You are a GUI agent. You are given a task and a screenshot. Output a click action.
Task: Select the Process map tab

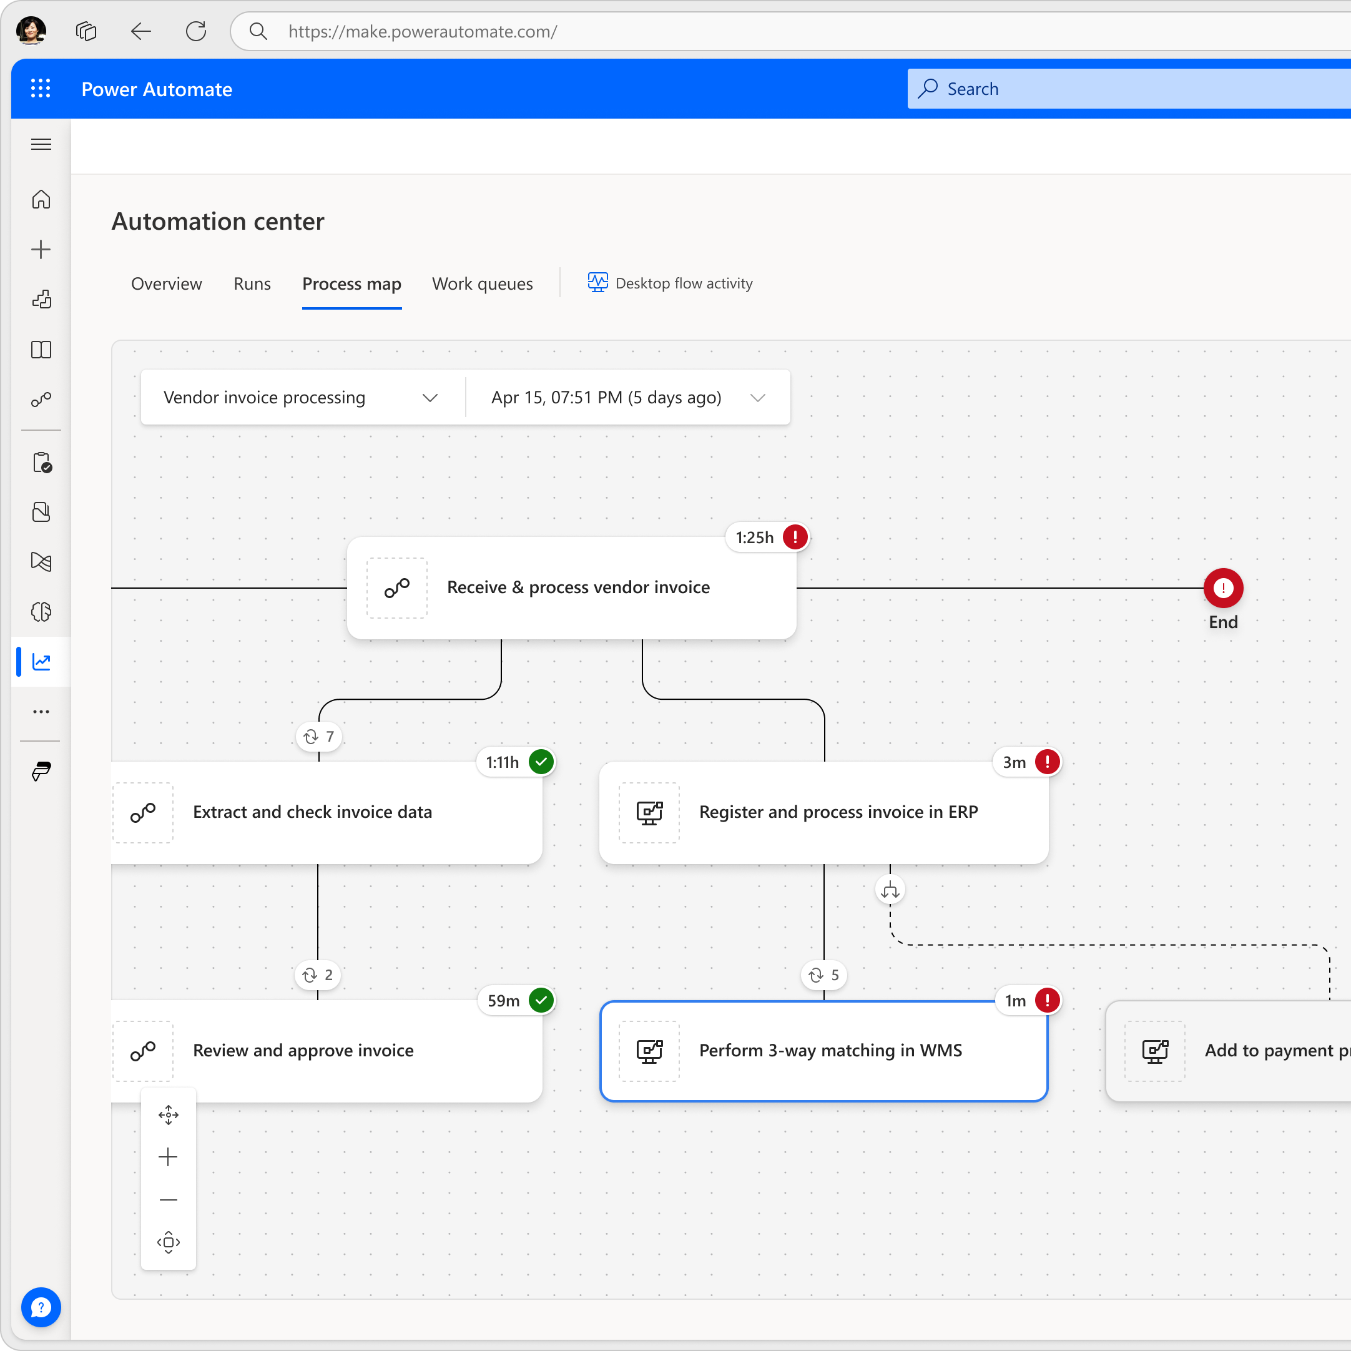click(351, 284)
